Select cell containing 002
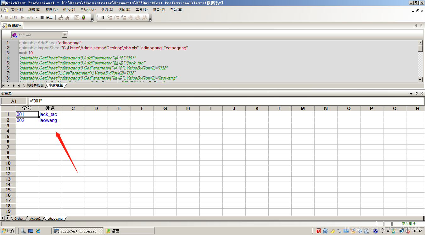 click(27, 120)
